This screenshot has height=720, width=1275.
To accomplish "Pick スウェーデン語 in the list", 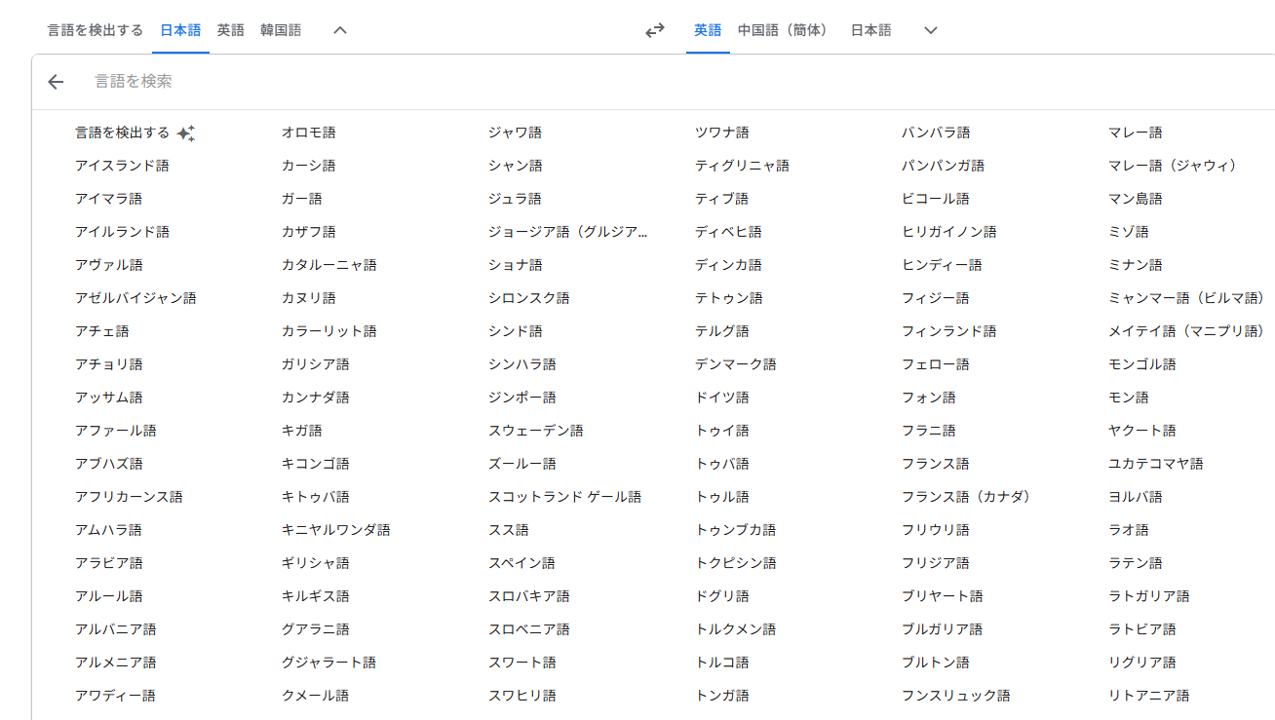I will click(535, 431).
